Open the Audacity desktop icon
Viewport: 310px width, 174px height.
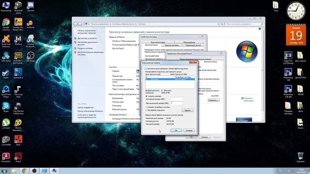coord(31,24)
